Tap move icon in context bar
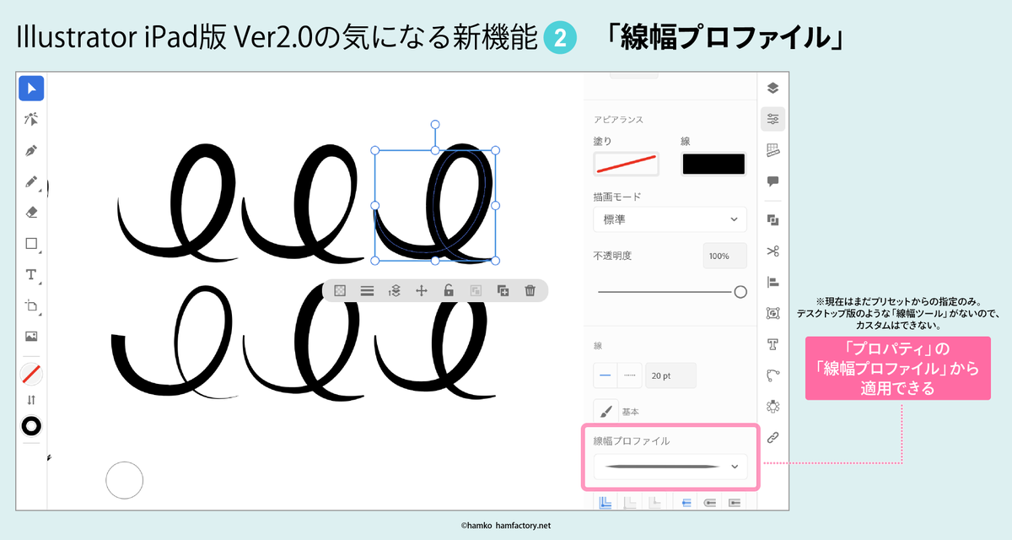The width and height of the screenshot is (1012, 540). click(422, 290)
